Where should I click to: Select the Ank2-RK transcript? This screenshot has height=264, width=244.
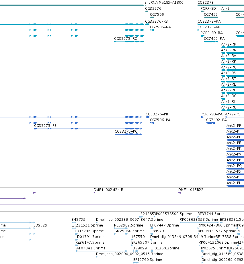[x=233, y=53]
